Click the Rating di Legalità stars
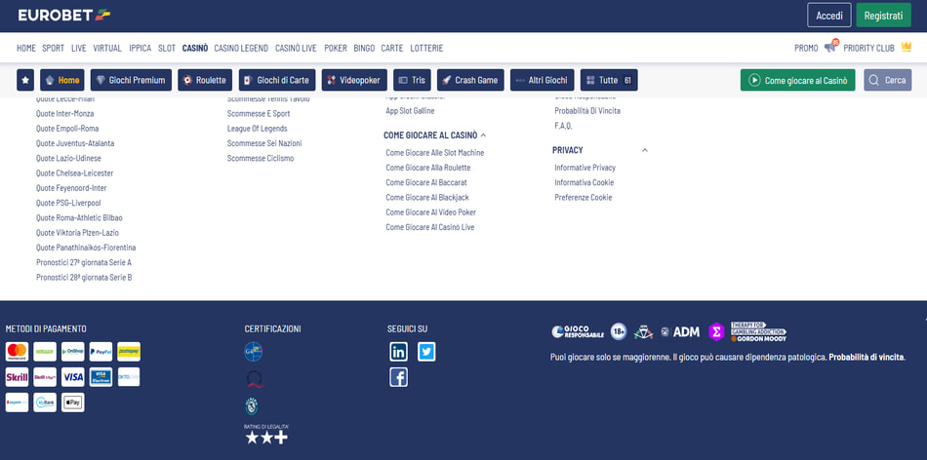 266,438
